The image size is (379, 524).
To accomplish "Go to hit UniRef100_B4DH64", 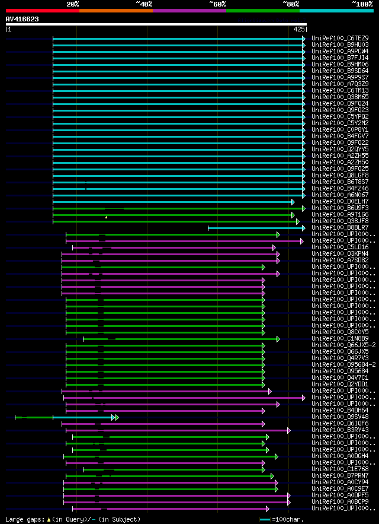I will [x=340, y=410].
